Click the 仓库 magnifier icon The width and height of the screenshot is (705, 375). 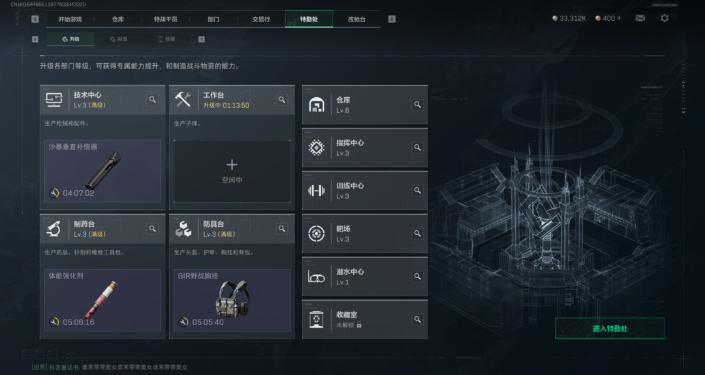tap(418, 104)
